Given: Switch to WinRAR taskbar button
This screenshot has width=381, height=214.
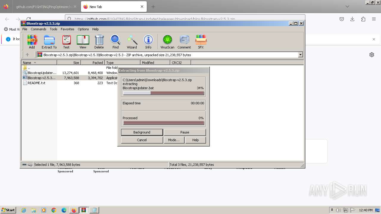Looking at the screenshot, I should click(x=84, y=210).
